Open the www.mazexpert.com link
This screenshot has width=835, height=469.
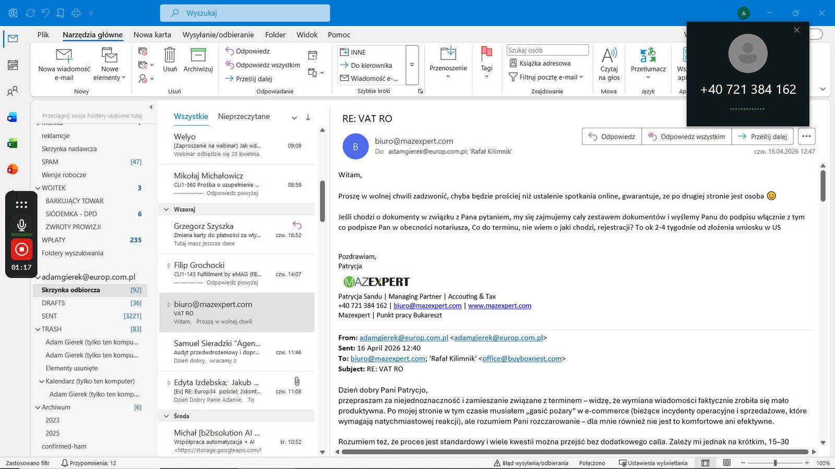[x=499, y=306]
